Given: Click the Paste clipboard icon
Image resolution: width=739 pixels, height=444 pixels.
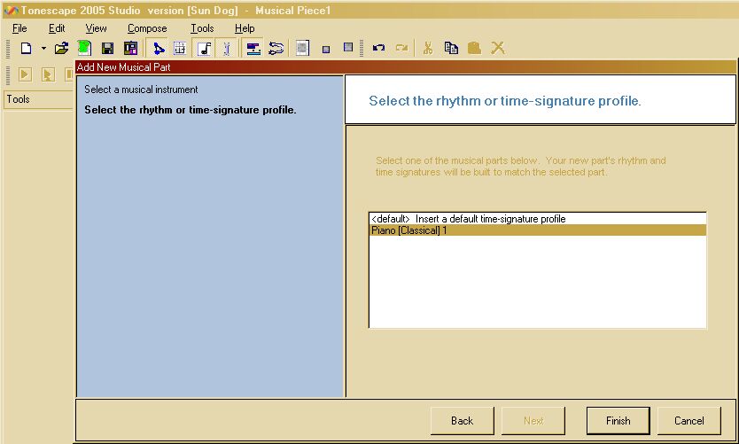Looking at the screenshot, I should coord(474,48).
